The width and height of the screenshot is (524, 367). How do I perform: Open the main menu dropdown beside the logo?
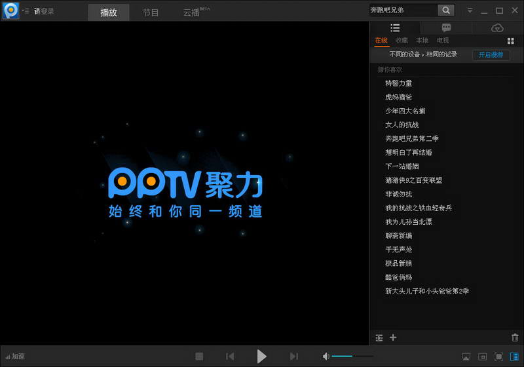(x=26, y=11)
